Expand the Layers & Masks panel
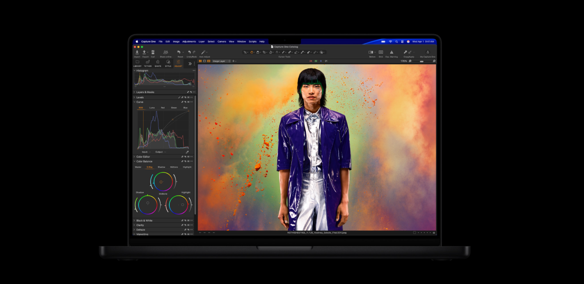Screen dimensions: 584x284 pyautogui.click(x=134, y=92)
